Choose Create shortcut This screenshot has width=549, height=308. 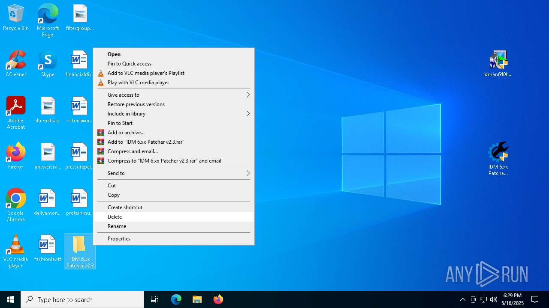point(174,207)
